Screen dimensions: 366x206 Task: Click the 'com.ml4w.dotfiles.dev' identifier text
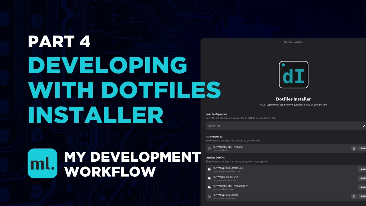[x=223, y=189]
